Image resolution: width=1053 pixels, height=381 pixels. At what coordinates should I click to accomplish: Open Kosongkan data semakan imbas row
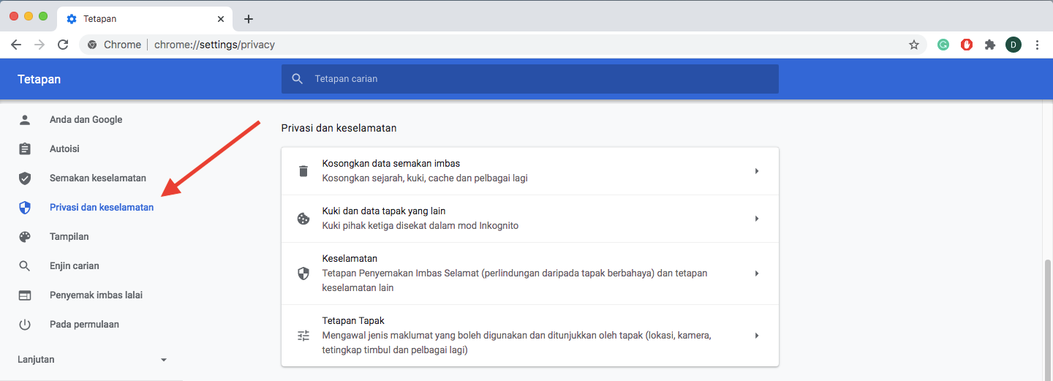529,171
